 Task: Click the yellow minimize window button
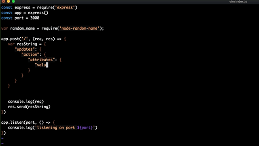(x=8, y=2)
